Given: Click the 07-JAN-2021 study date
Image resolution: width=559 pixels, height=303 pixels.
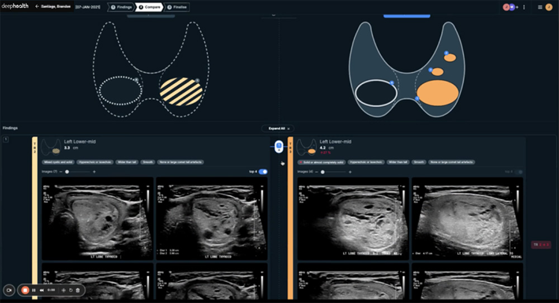Looking at the screenshot, I should [x=88, y=7].
